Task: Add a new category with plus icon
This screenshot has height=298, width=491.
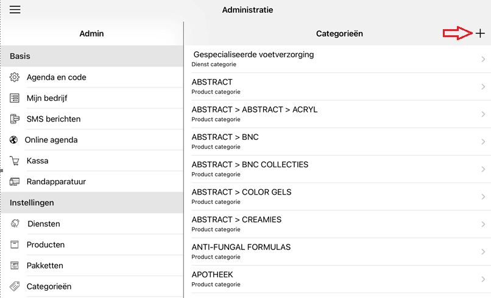Action: click(481, 33)
